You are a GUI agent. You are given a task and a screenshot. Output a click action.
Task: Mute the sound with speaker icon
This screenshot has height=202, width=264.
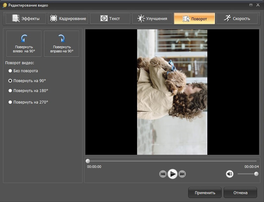[x=230, y=174]
